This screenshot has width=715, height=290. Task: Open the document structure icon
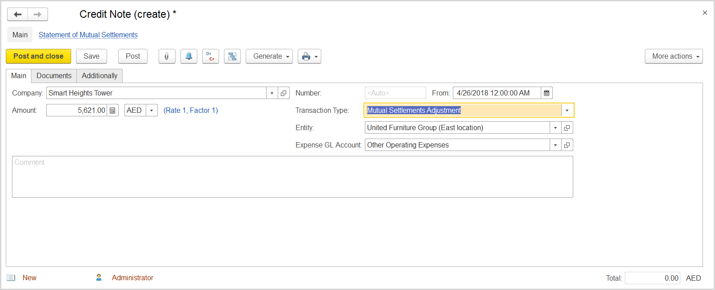[x=232, y=56]
